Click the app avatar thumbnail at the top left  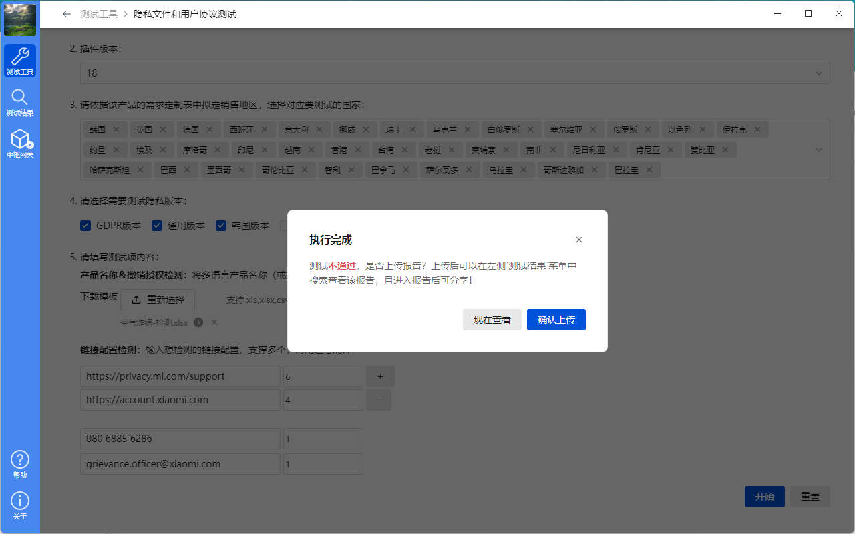[x=20, y=20]
